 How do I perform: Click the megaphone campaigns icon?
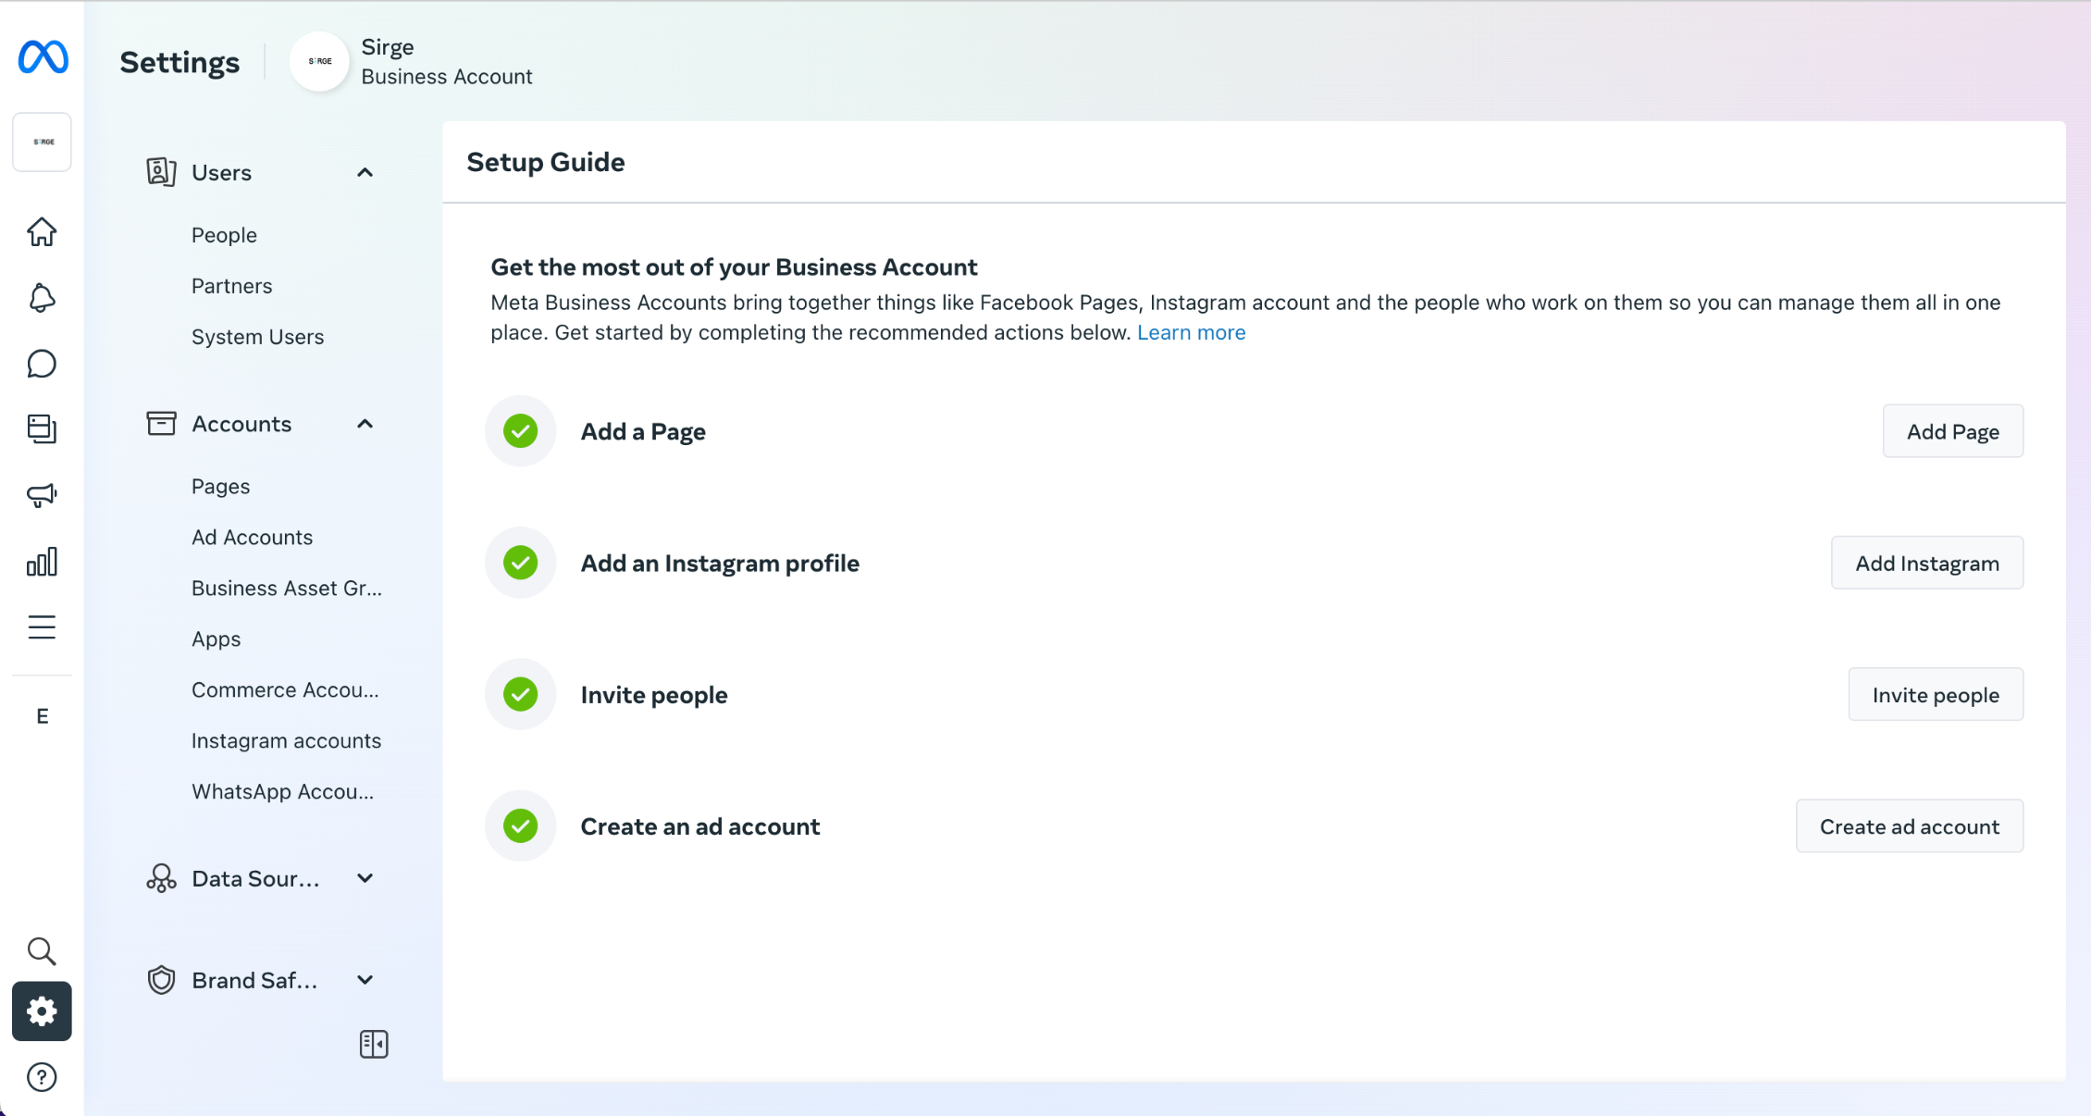43,494
